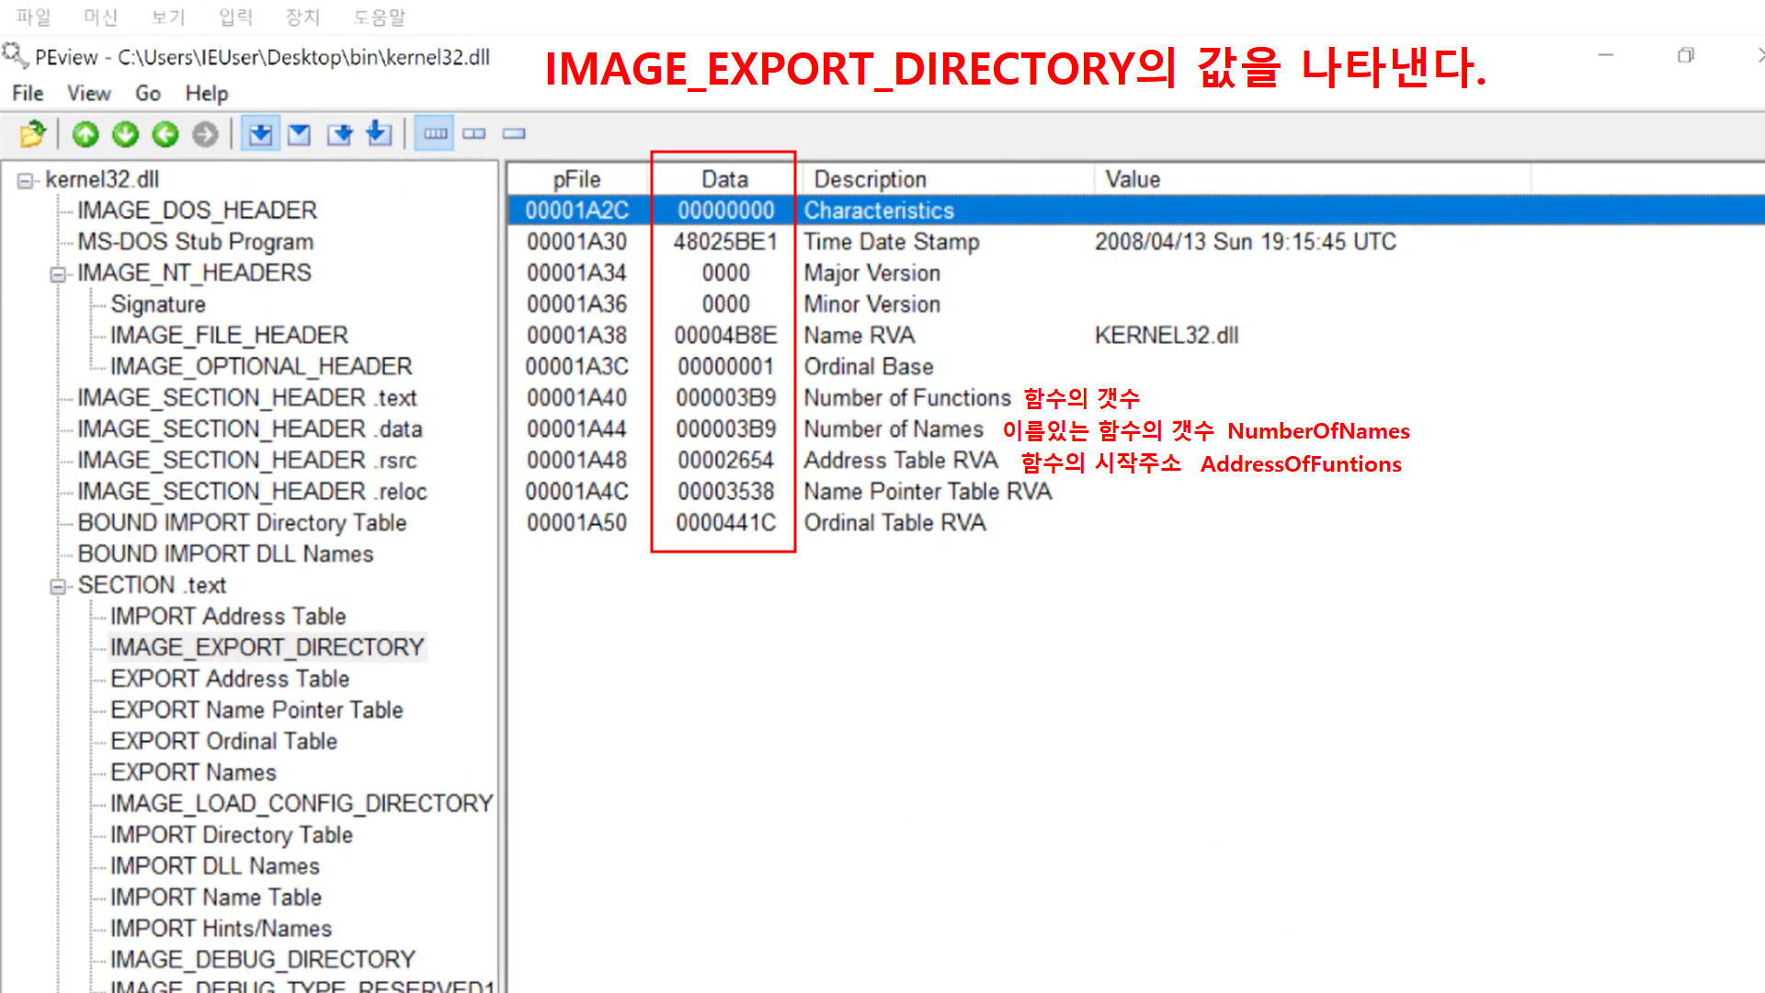Select EXPORT Names tree item
1765x993 pixels.
(194, 773)
